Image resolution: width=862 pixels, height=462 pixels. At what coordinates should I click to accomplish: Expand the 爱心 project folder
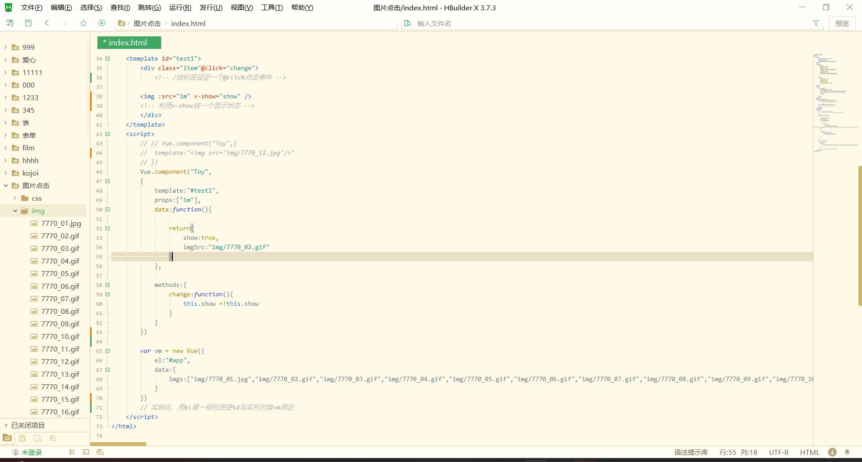click(x=6, y=60)
